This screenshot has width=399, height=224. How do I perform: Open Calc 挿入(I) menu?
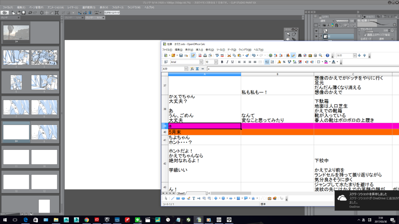pos(199,50)
